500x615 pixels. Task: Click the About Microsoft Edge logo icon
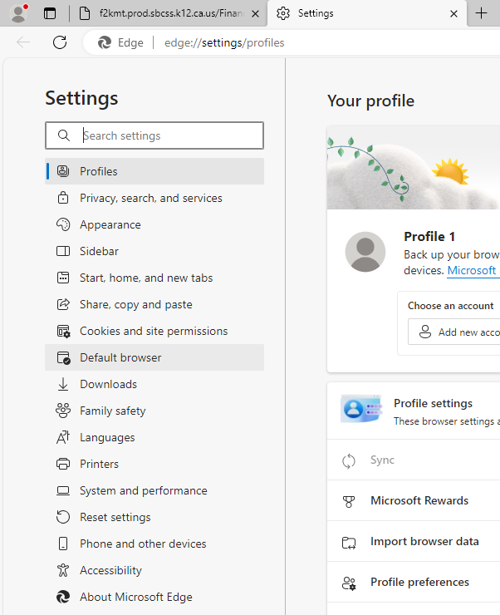[x=63, y=597]
